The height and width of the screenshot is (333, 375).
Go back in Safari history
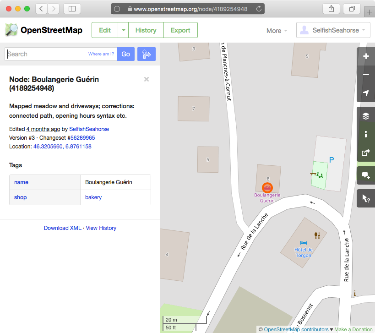(41, 9)
